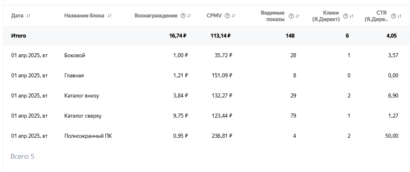410x172 pixels.
Task: Open Клики (Я.Директ) help icon
Action: click(x=346, y=16)
